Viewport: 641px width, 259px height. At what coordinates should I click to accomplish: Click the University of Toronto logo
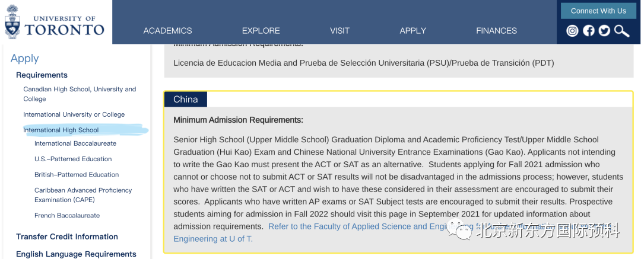(55, 23)
